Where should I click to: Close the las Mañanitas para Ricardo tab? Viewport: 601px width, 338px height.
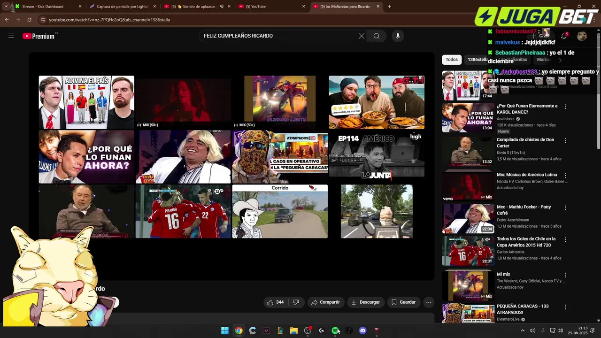(x=378, y=7)
